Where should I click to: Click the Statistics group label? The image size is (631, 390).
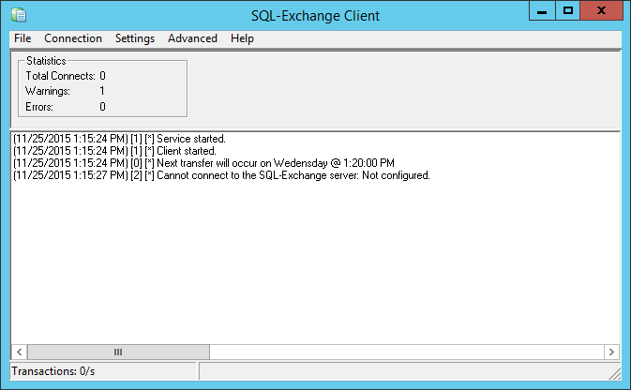pos(46,61)
